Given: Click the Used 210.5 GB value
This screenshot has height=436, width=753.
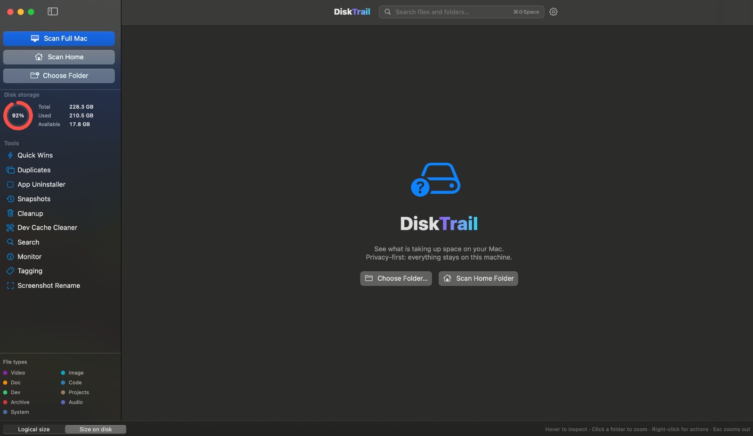Looking at the screenshot, I should 81,115.
